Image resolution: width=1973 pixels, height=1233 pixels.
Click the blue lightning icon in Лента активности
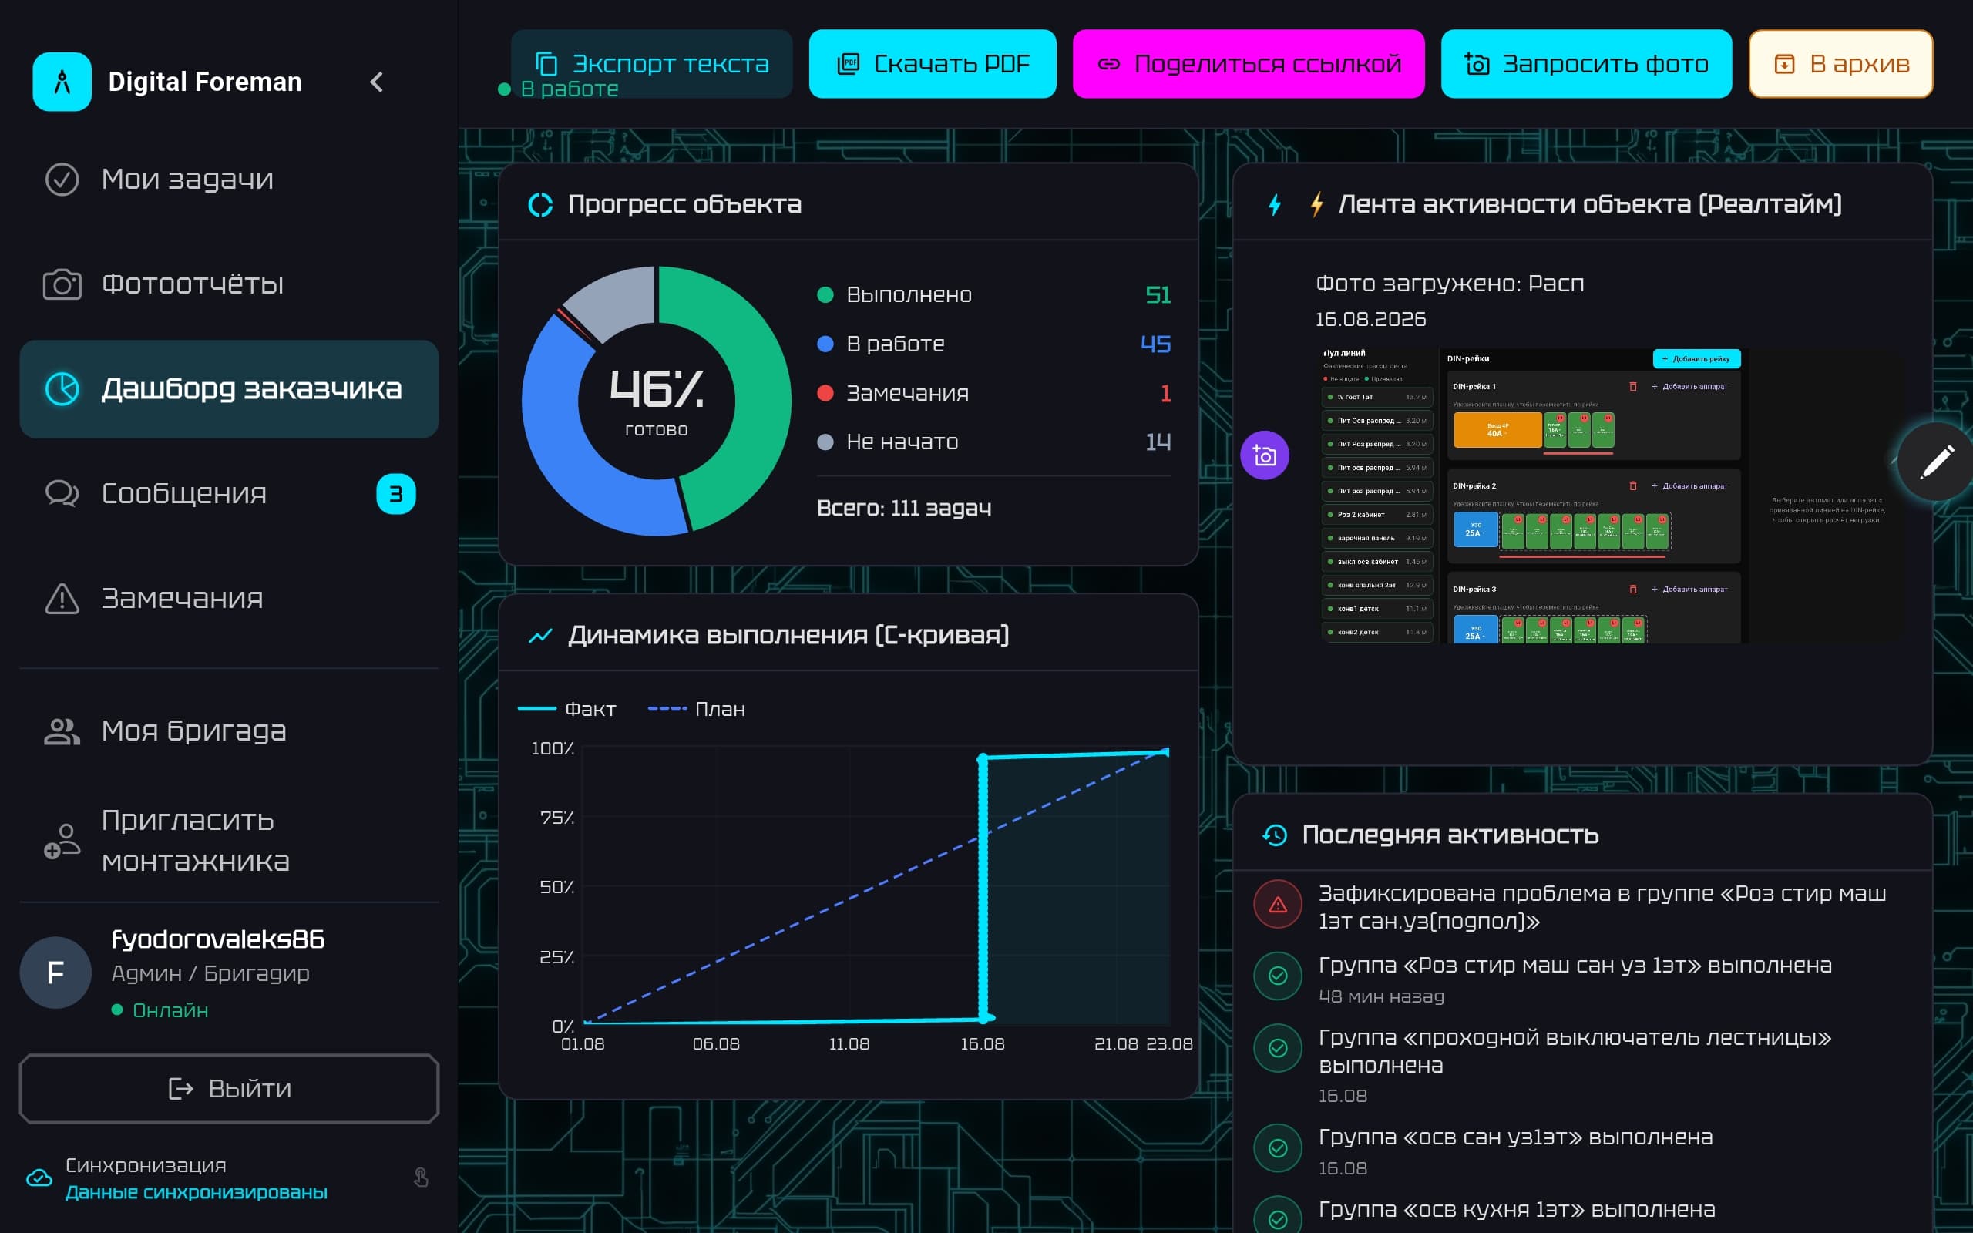point(1274,205)
